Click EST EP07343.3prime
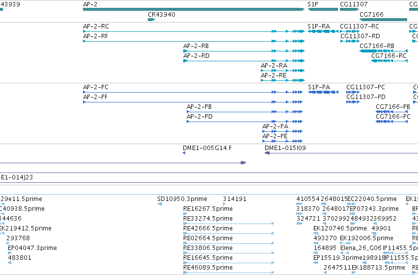Image resolution: width=418 pixels, height=275 pixels. tap(374, 209)
